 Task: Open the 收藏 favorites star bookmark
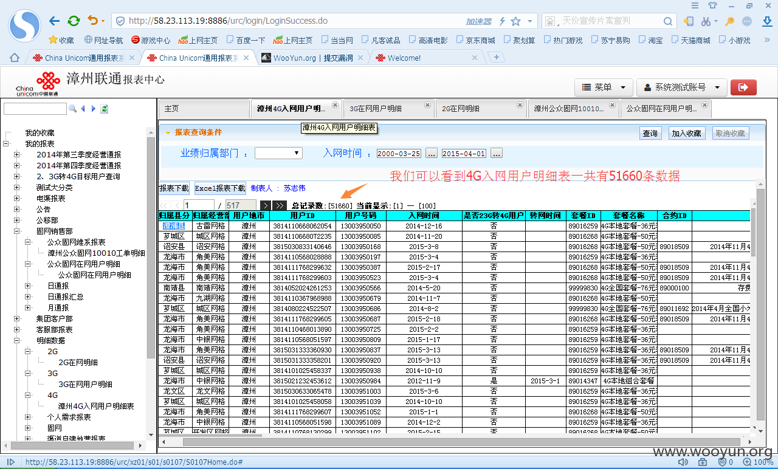(61, 40)
